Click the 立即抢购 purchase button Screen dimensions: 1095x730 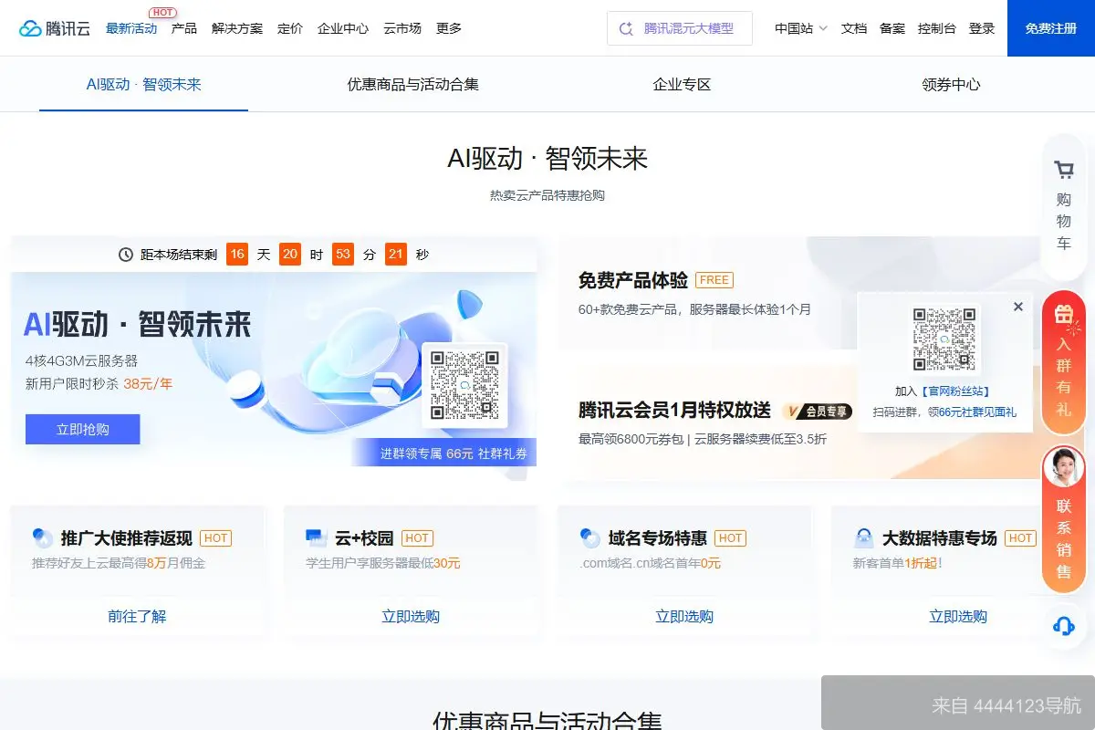pos(82,429)
